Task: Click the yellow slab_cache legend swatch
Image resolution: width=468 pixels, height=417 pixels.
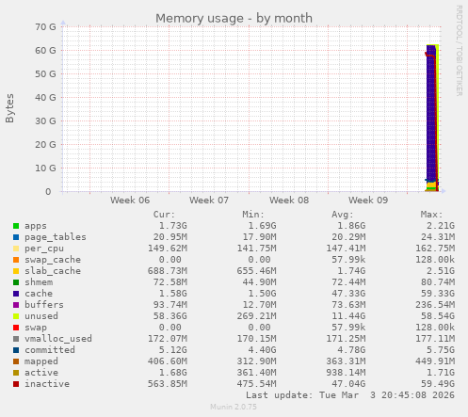Action: [16, 271]
